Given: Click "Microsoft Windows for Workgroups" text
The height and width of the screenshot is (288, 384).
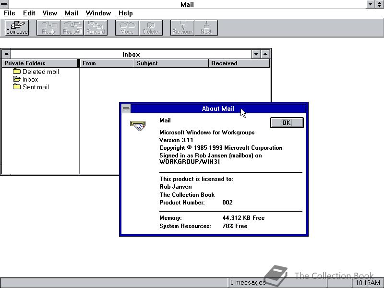Looking at the screenshot, I should coord(207,132).
